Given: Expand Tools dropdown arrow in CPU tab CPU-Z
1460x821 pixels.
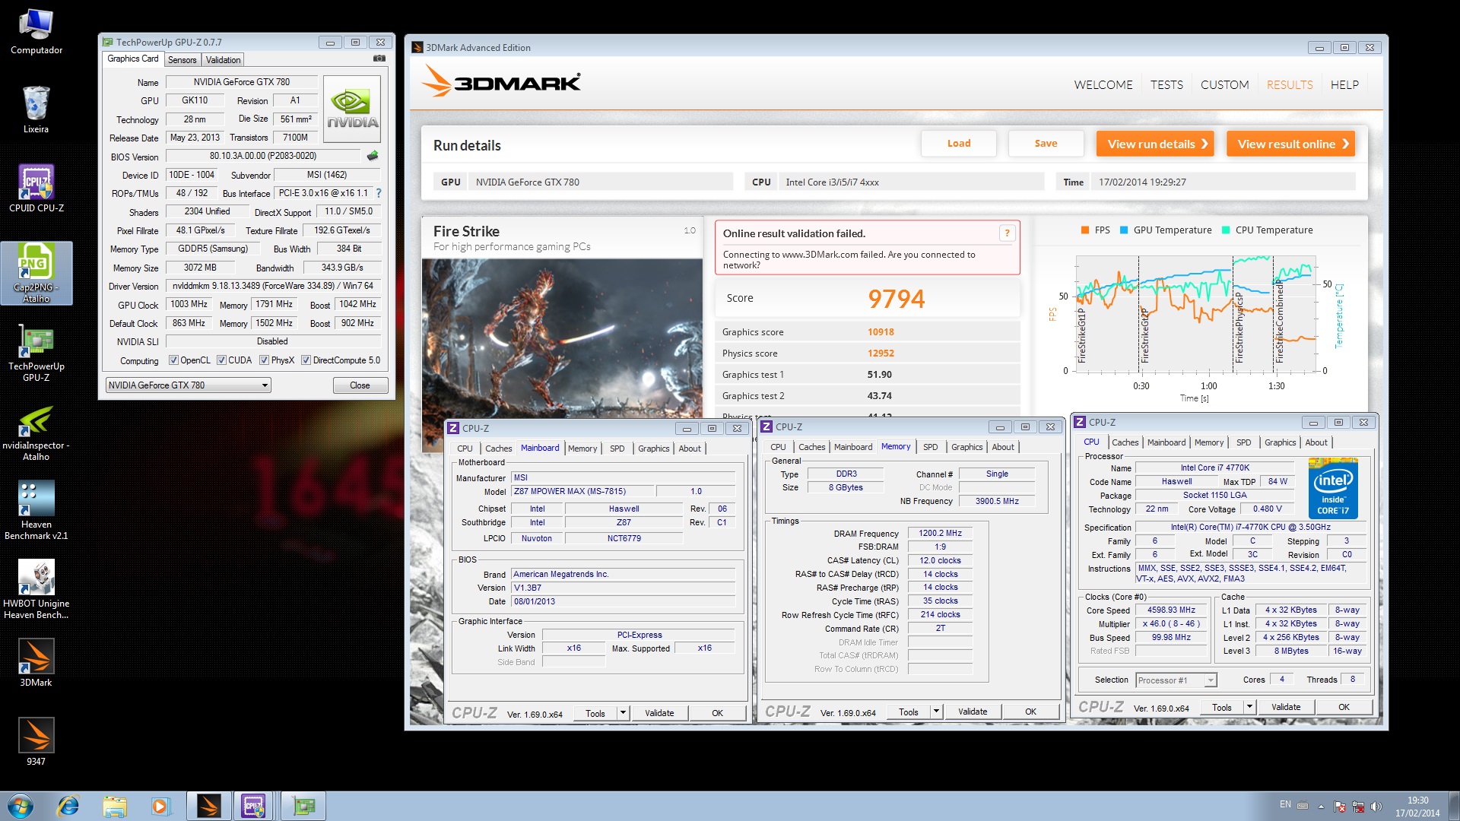Looking at the screenshot, I should tap(1249, 707).
